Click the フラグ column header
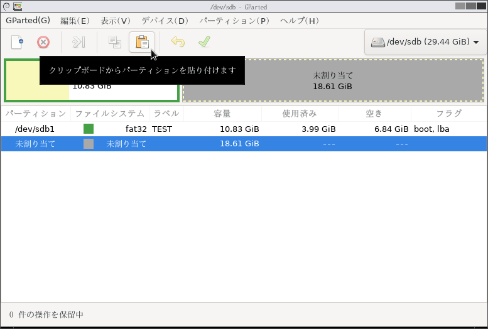 pos(449,114)
